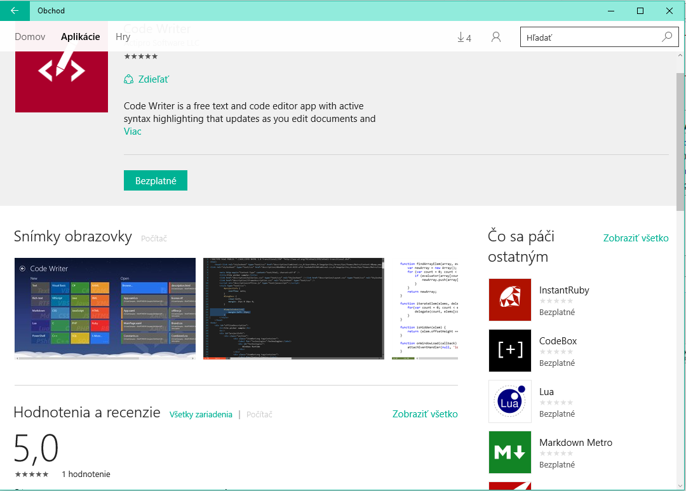
Task: Click the scrollbar up arrow
Action: pyautogui.click(x=680, y=55)
